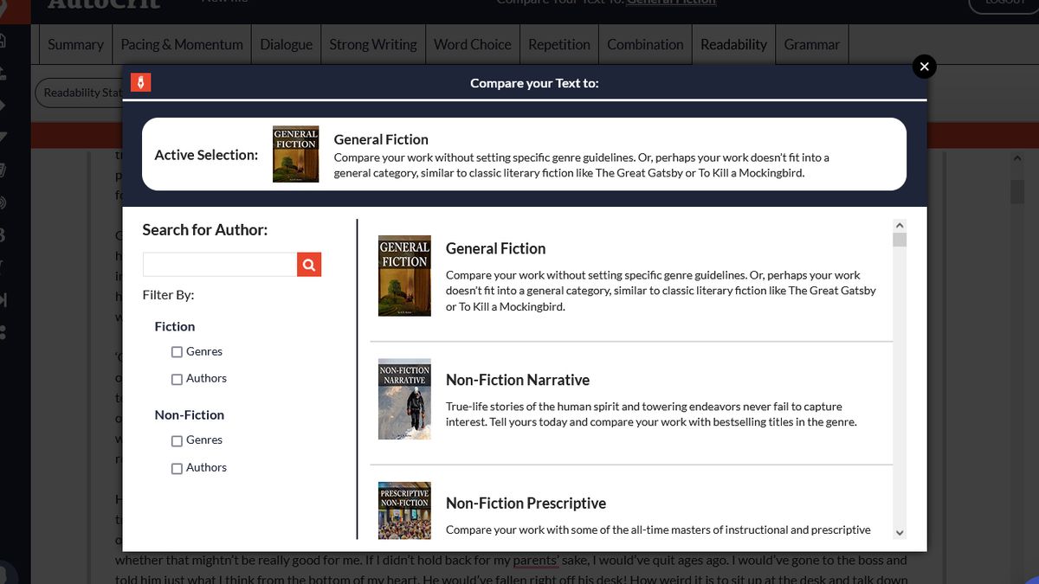1039x584 pixels.
Task: Tick the Genres checkbox under Non-Fiction
Action: click(x=177, y=440)
